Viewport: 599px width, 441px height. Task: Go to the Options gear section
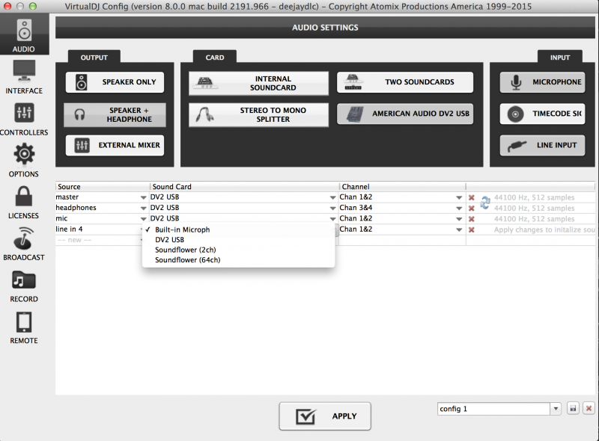[x=24, y=160]
